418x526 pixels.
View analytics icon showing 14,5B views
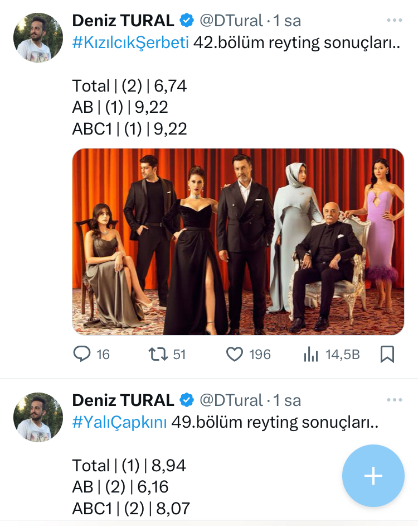tap(309, 354)
